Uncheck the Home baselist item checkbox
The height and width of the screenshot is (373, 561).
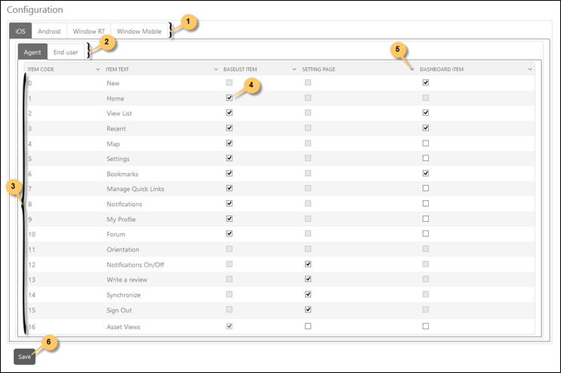click(229, 98)
